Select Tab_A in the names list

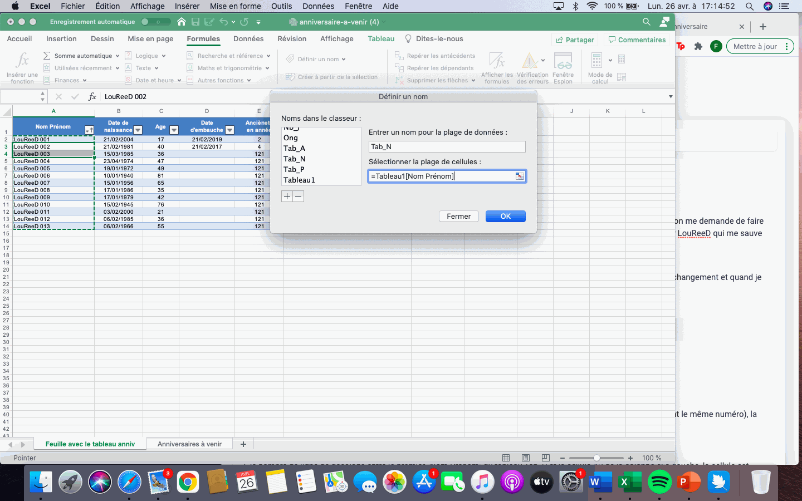pos(295,148)
